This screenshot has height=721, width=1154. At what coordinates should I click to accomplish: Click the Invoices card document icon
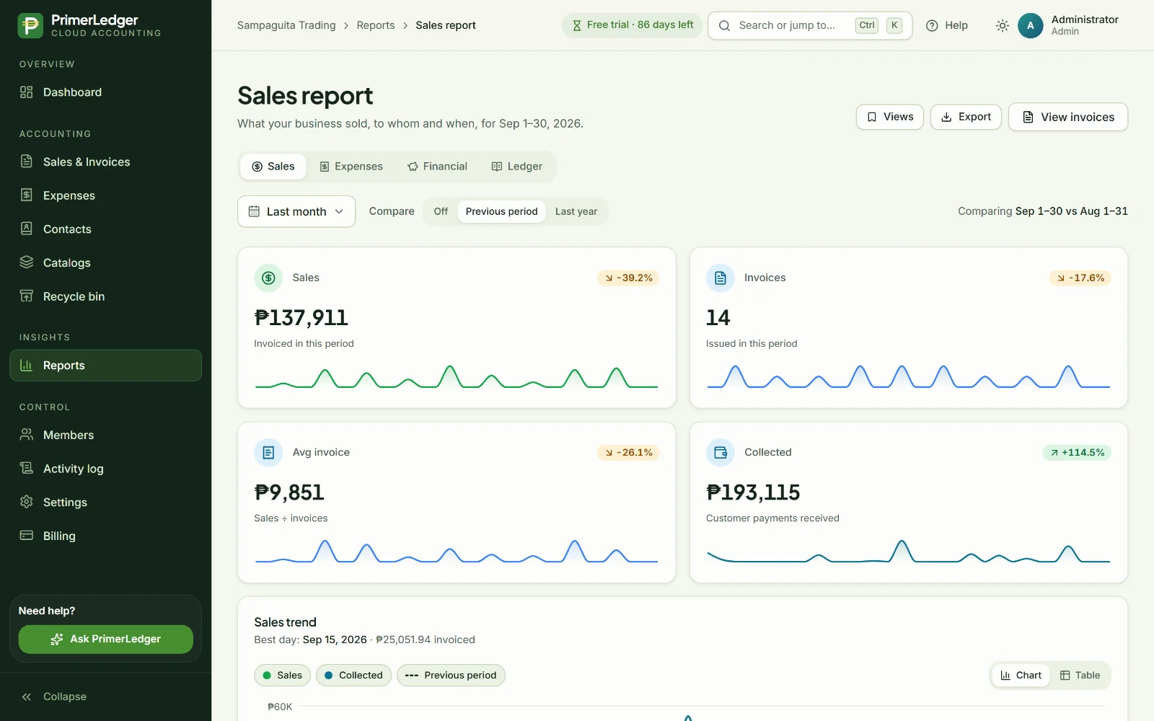pos(721,278)
